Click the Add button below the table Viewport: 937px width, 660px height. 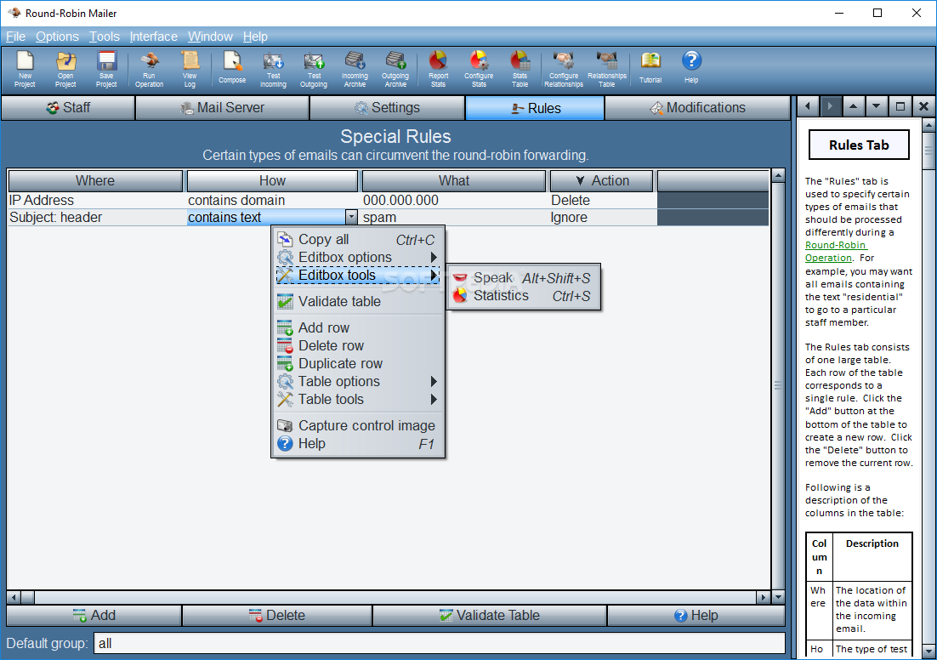[94, 615]
